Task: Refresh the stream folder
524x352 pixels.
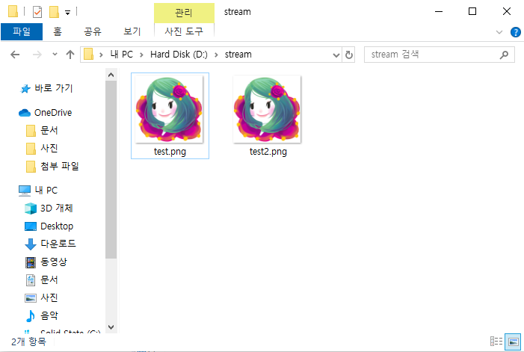Action: tap(349, 55)
